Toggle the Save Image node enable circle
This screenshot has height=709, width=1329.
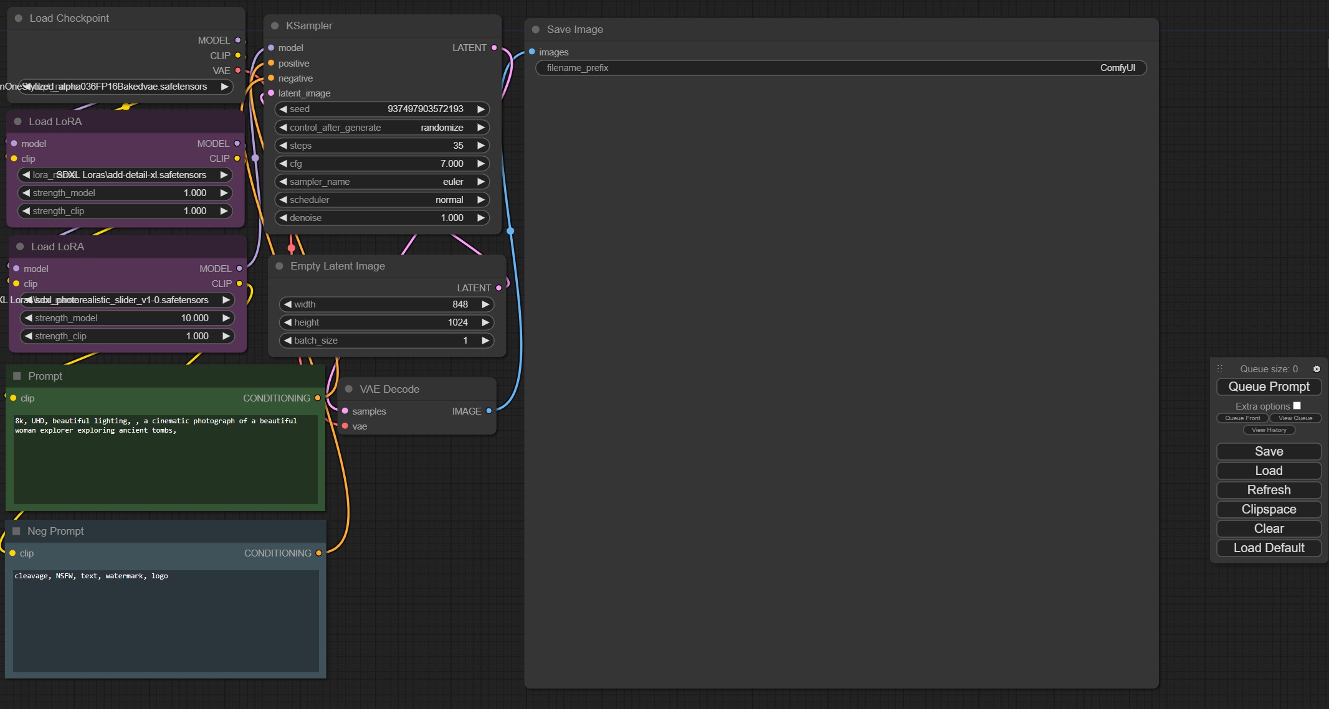click(537, 29)
